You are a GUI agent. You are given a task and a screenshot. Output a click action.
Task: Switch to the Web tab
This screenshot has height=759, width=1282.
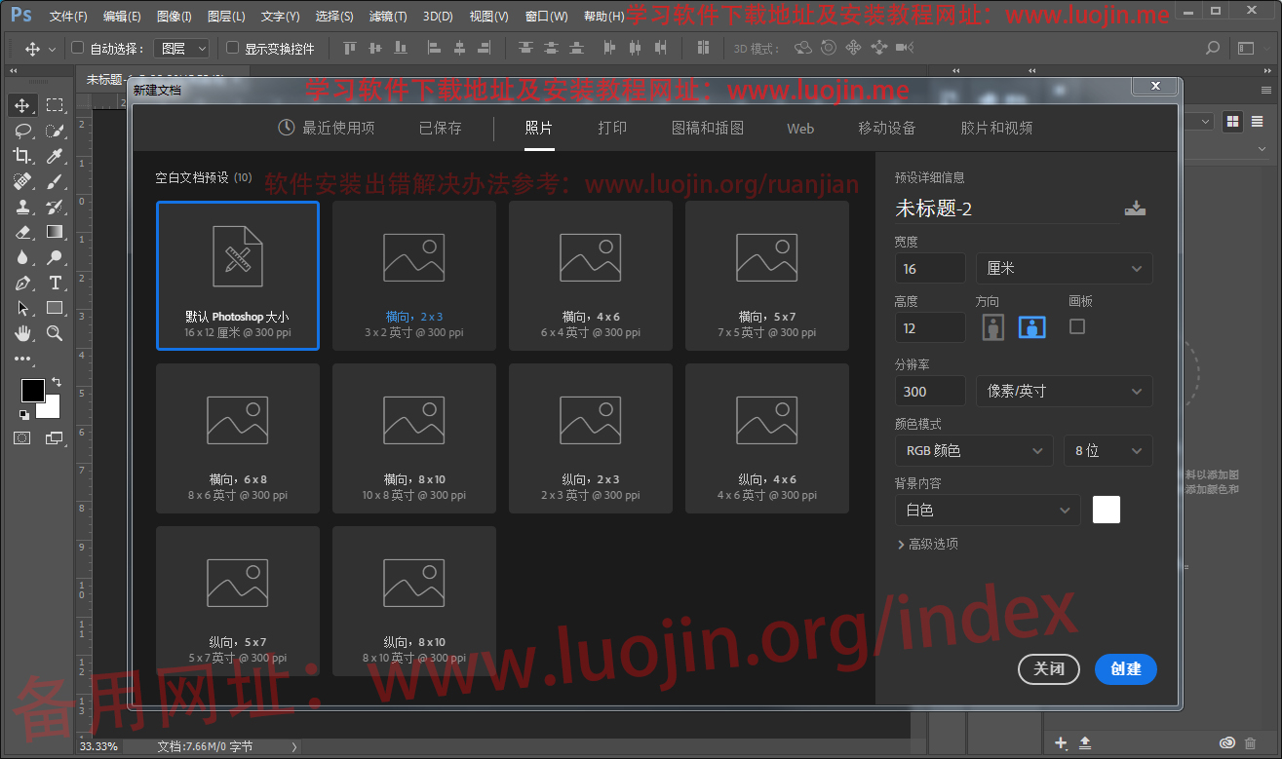tap(800, 128)
